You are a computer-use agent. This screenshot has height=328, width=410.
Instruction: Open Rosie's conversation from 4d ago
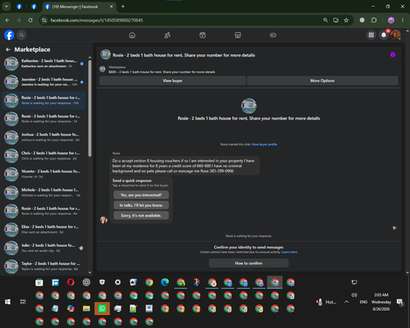coord(43,211)
